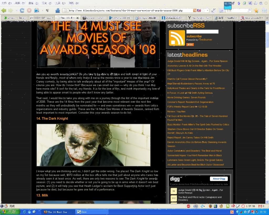Click the Sogou 'S' icon in system tray
The height and width of the screenshot is (215, 269).
coord(232,212)
